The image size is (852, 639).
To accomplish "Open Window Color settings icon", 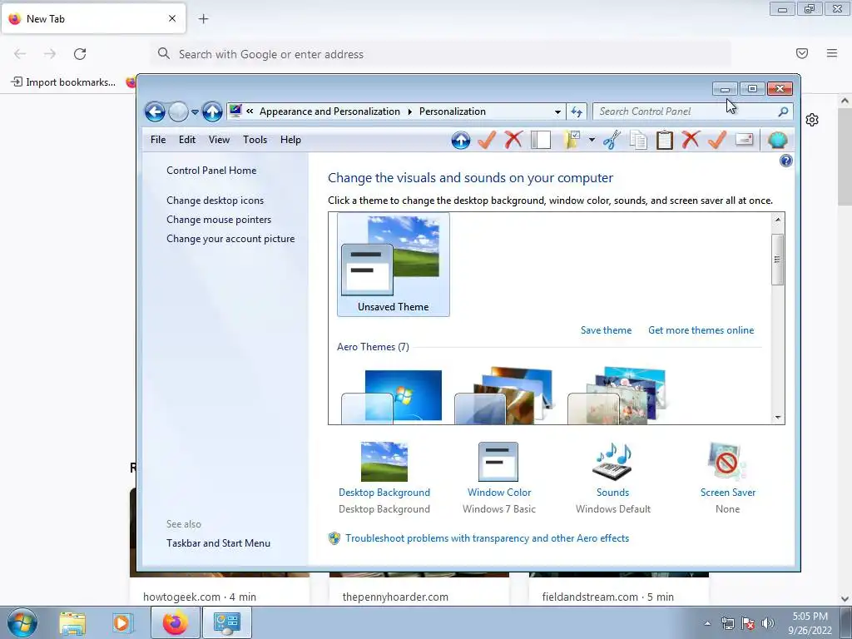I will [498, 462].
